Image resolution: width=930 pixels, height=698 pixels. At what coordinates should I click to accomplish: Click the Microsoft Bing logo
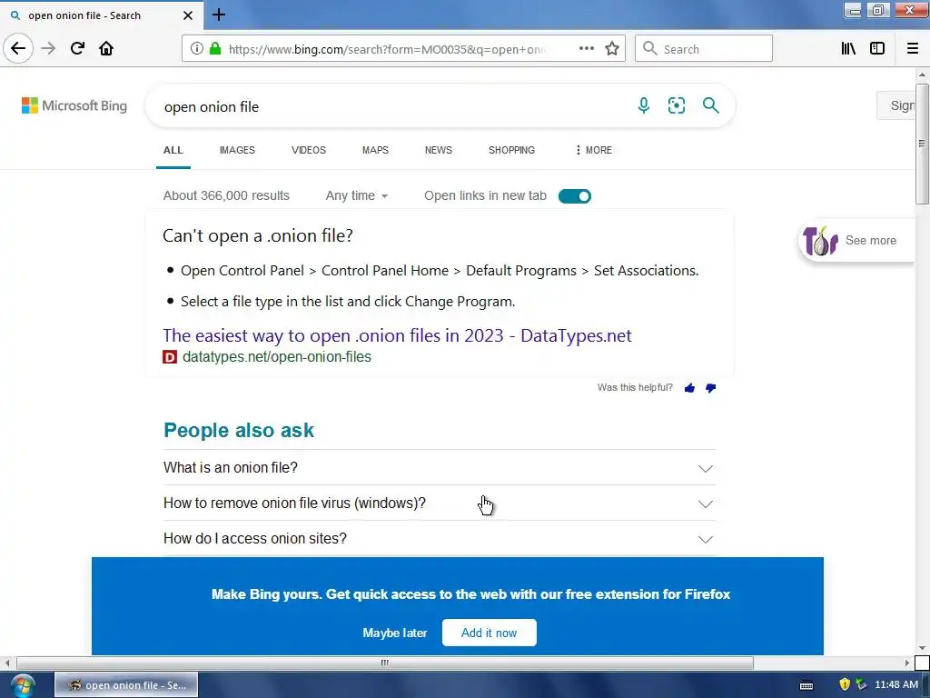[74, 105]
